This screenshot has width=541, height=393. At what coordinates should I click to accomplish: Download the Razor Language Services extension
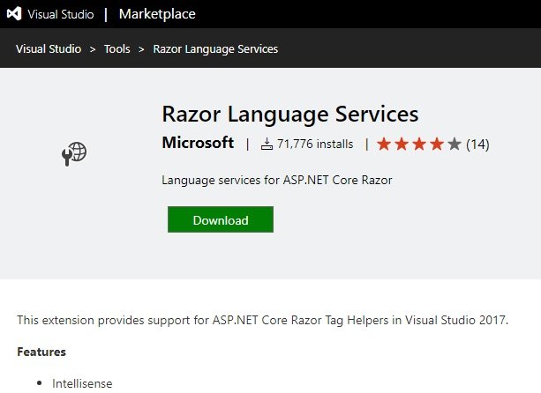[x=221, y=219]
